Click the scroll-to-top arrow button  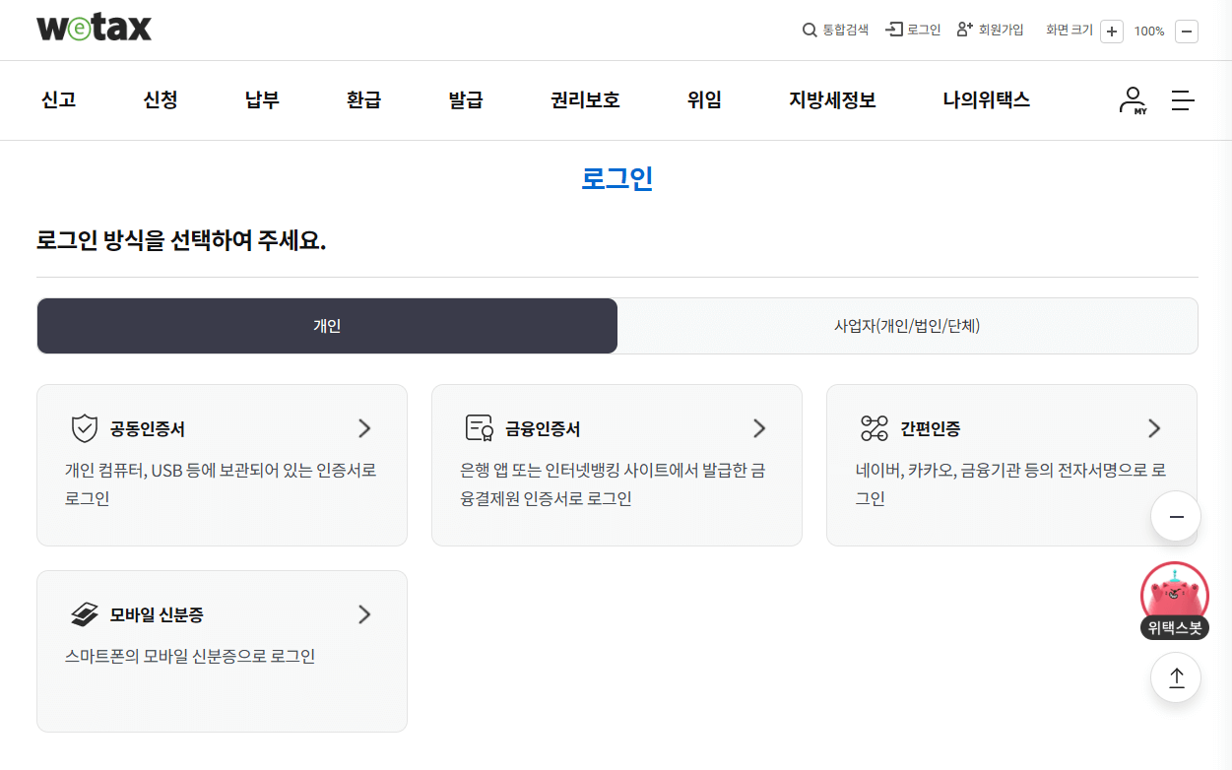click(x=1175, y=676)
